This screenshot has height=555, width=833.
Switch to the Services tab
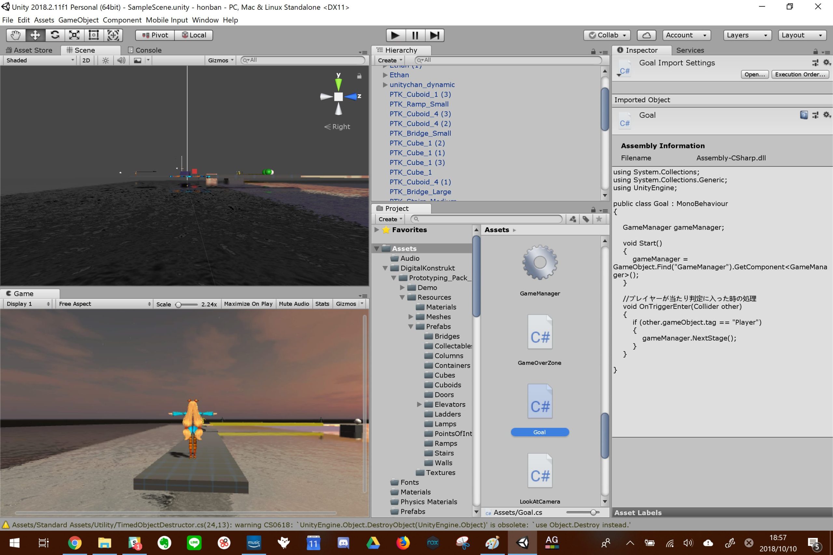690,50
